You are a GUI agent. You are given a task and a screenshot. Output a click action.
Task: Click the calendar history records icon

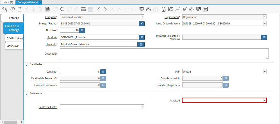click(90, 9)
